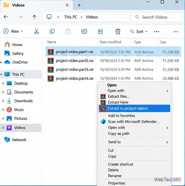Choose Extract to project-video\ entry
The image size is (185, 186).
tap(134, 108)
